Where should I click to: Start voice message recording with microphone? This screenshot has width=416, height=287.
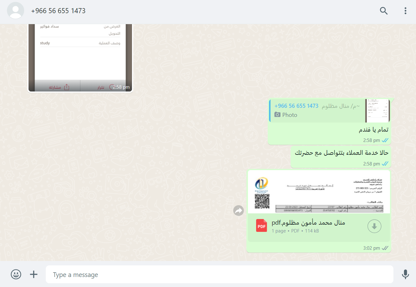coord(405,274)
